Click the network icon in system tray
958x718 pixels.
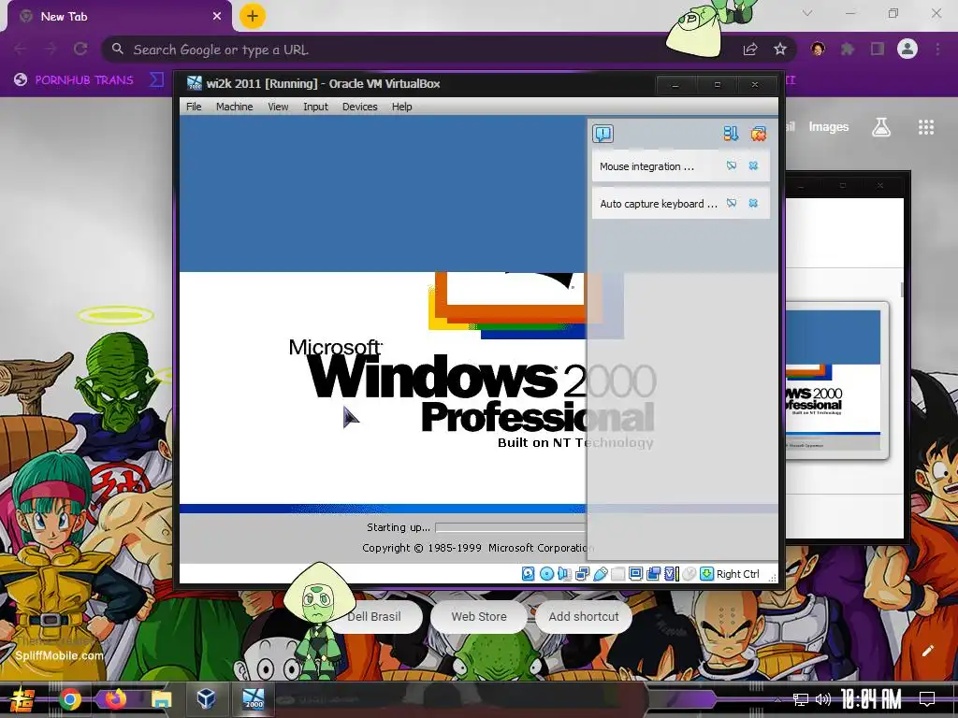click(x=801, y=699)
